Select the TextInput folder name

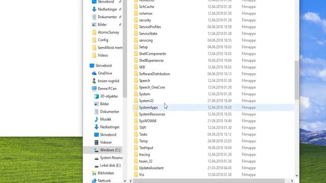pos(146,148)
